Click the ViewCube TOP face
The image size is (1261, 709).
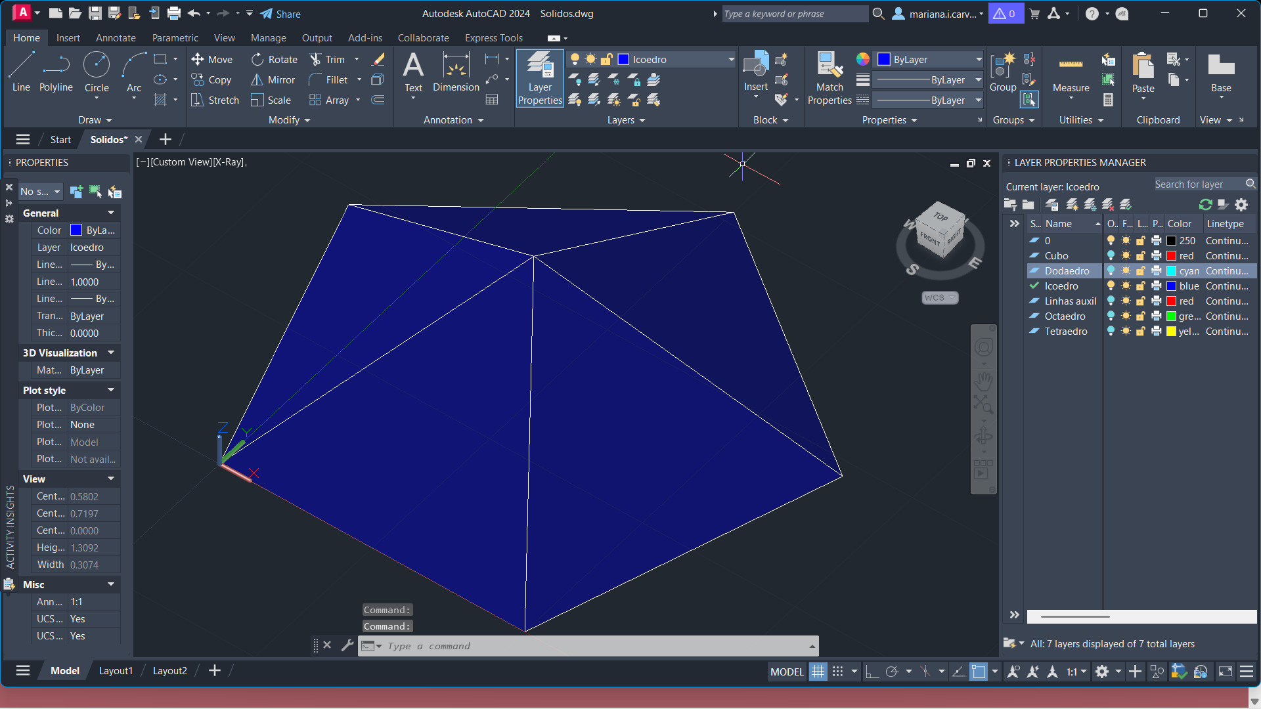click(x=941, y=216)
